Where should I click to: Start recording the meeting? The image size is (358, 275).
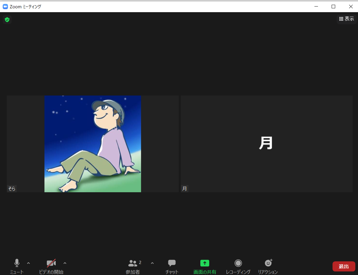coord(238,263)
